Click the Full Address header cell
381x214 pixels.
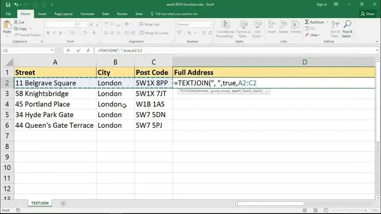click(x=274, y=73)
